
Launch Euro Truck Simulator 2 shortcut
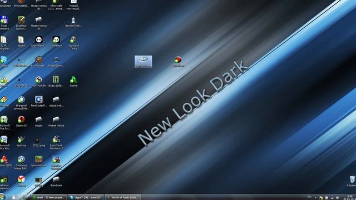(56, 143)
